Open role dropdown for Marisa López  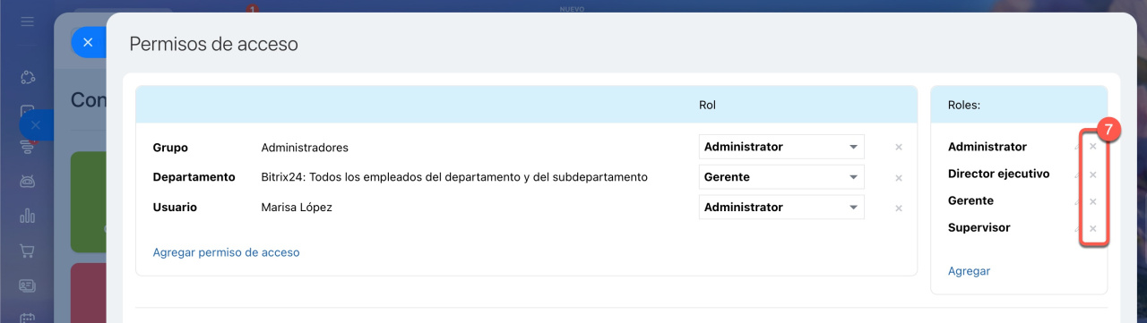[781, 207]
